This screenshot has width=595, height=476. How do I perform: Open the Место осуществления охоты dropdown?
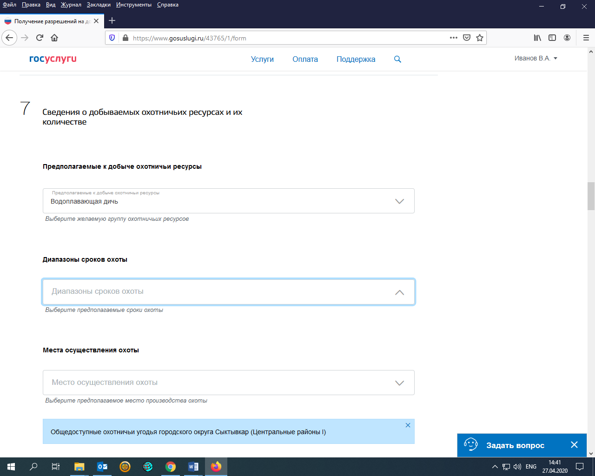click(399, 383)
